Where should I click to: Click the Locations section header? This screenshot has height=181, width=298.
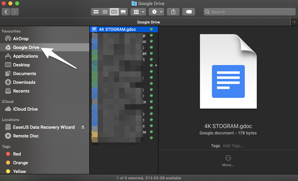[11, 120]
